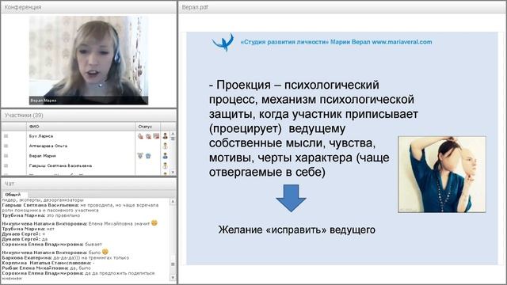Click the Конференция panel header

tap(89, 7)
